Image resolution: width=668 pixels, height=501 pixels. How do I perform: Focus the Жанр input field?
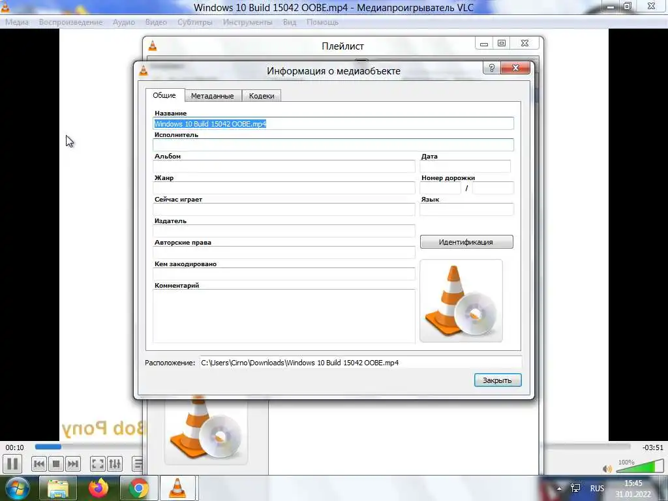click(x=284, y=188)
